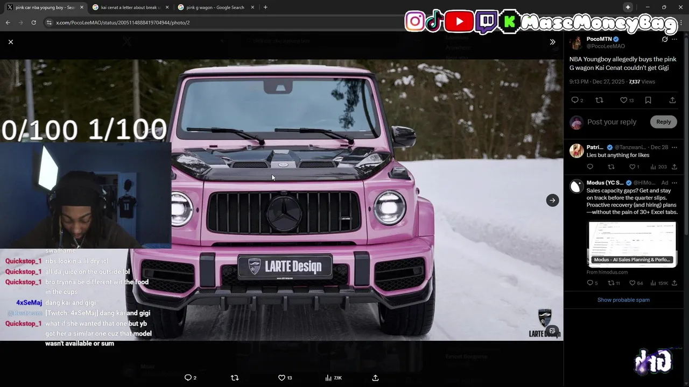Click 'Show probable spam' link
Viewport: 689px width, 387px height.
click(x=623, y=300)
